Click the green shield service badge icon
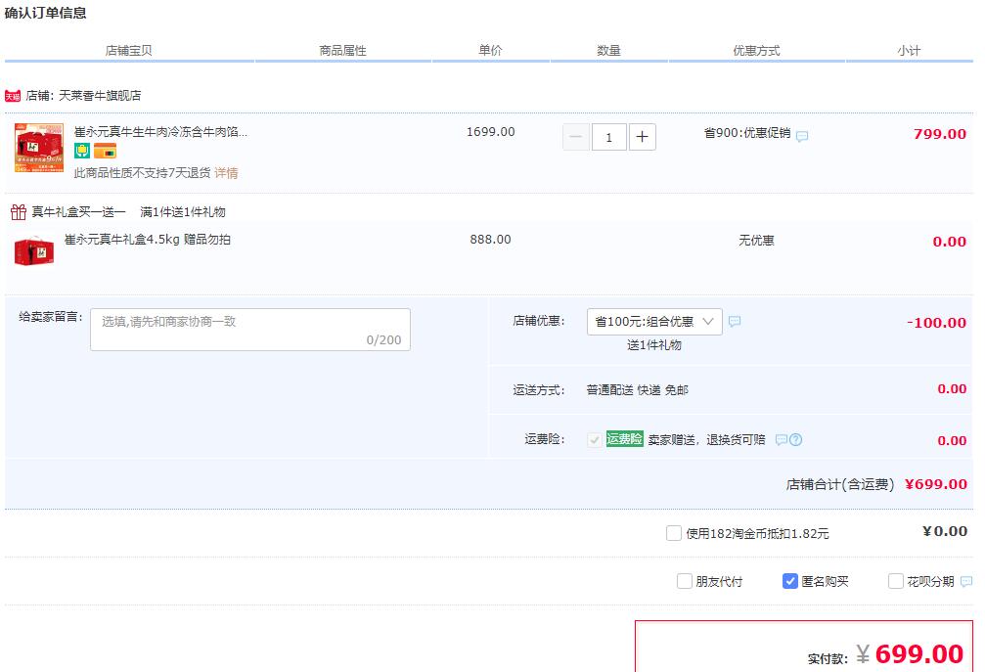 (82, 151)
